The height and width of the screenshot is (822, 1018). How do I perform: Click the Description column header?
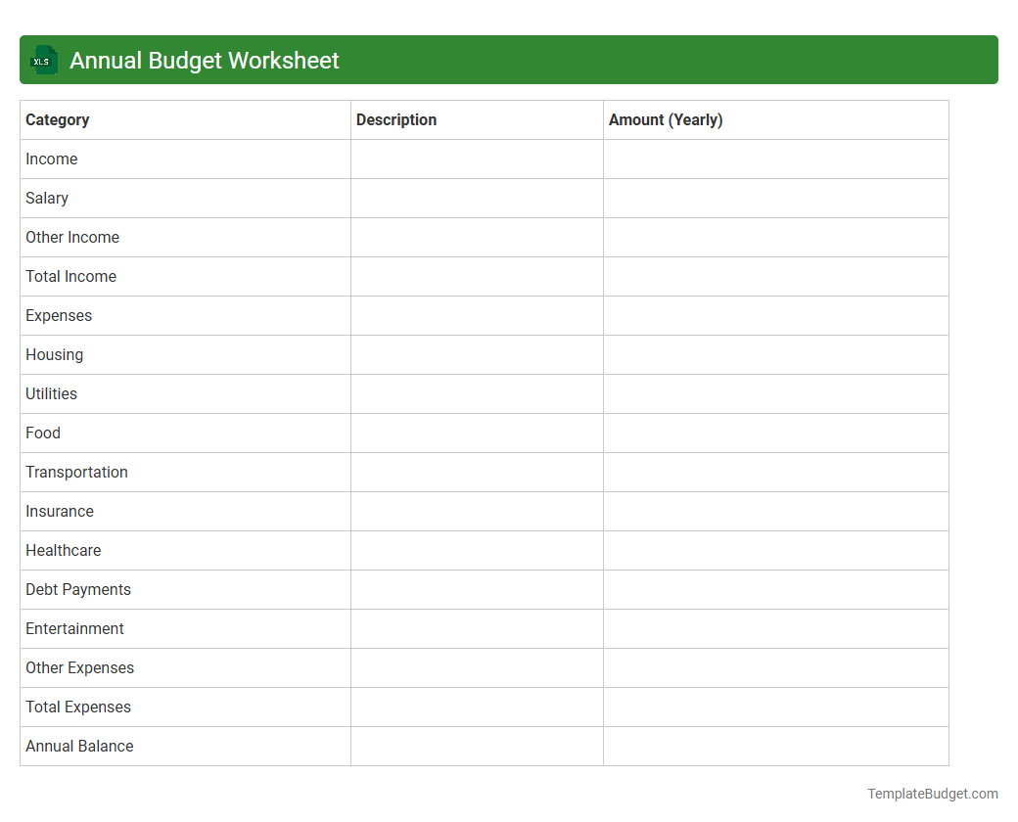coord(396,119)
